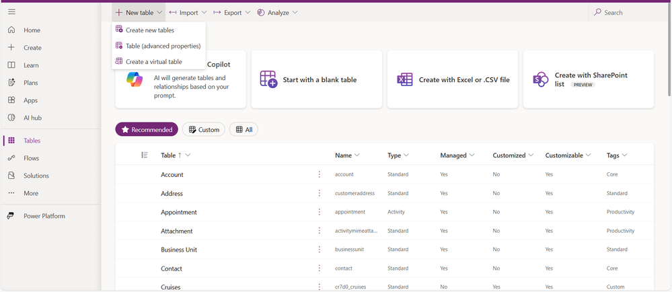Open the Cruises table link
This screenshot has width=672, height=292.
171,287
